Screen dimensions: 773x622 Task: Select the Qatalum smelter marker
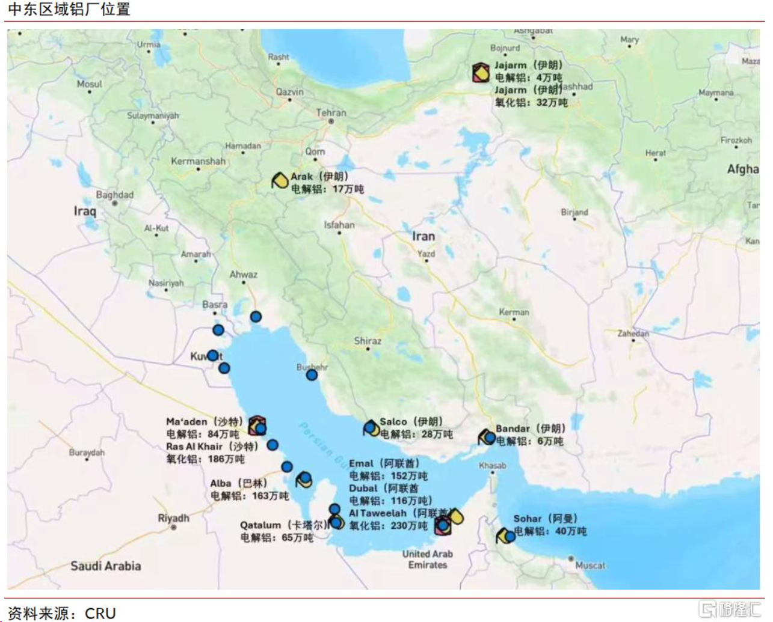[x=337, y=521]
